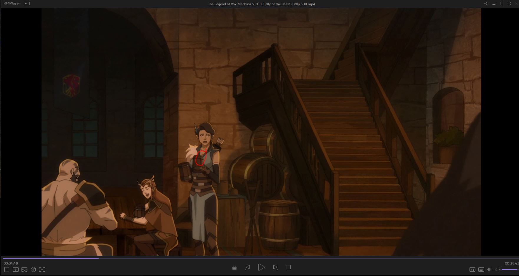Viewport: 519px width, 276px height.
Task: Click the 3D cube icon
Action: click(33, 270)
